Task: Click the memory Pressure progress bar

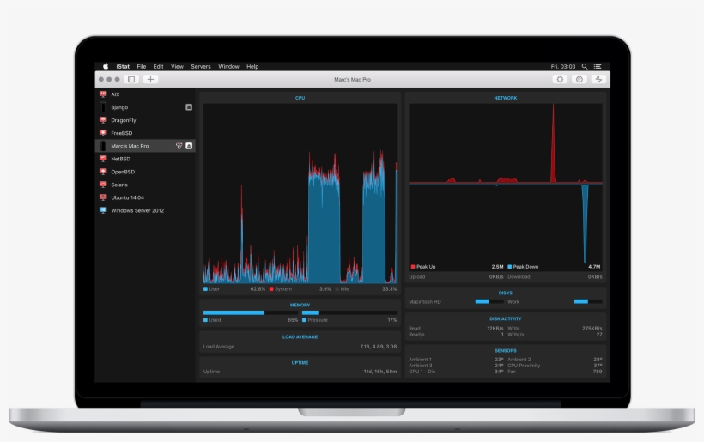Action: click(x=349, y=312)
